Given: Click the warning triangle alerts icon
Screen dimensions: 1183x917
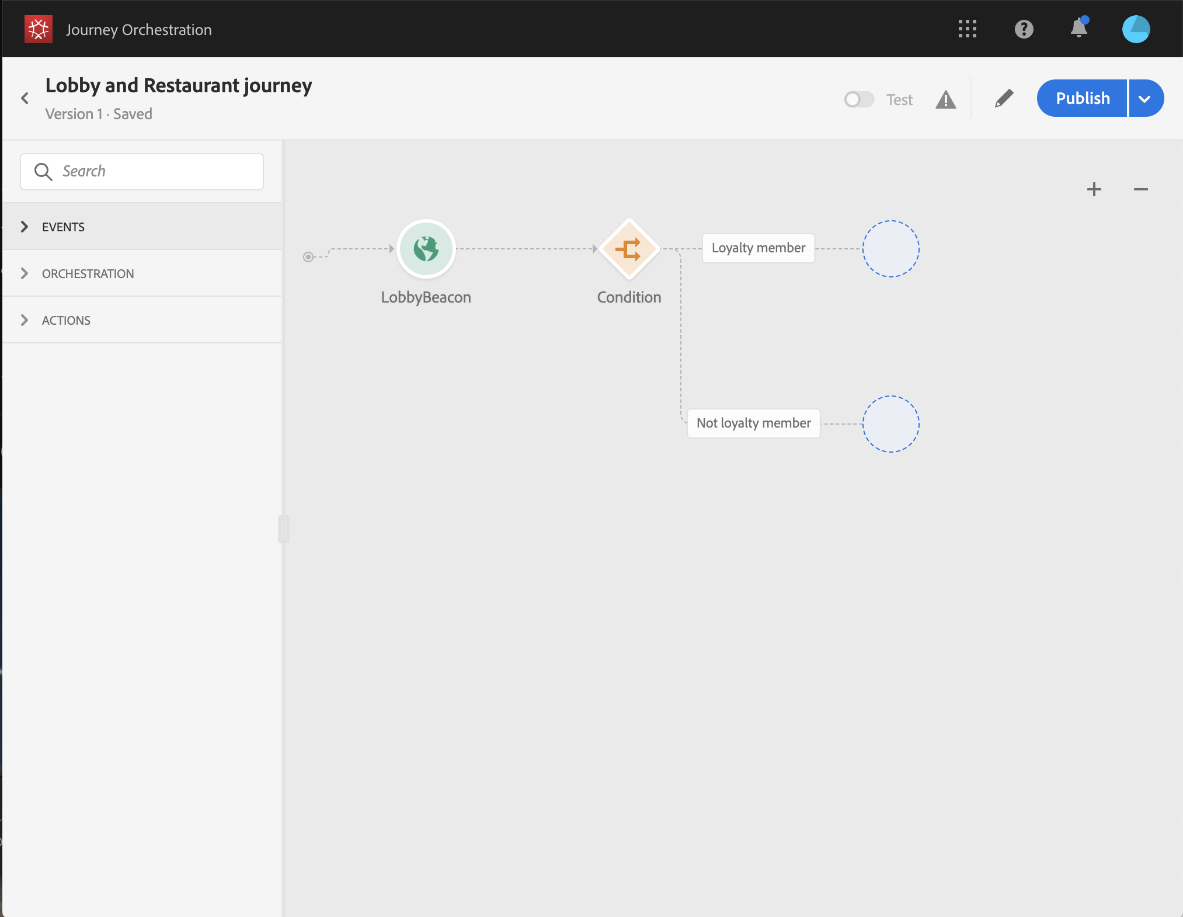Looking at the screenshot, I should click(x=945, y=100).
